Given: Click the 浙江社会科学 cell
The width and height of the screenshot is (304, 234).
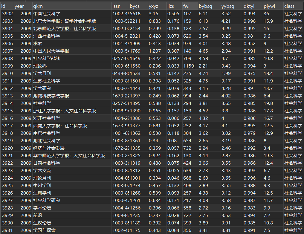Looking at the screenshot, I should tap(72, 118).
